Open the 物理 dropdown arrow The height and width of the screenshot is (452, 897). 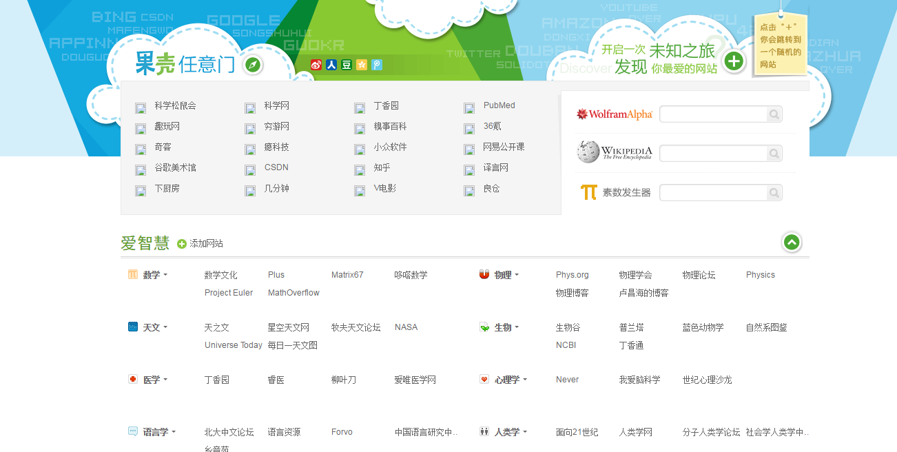517,275
